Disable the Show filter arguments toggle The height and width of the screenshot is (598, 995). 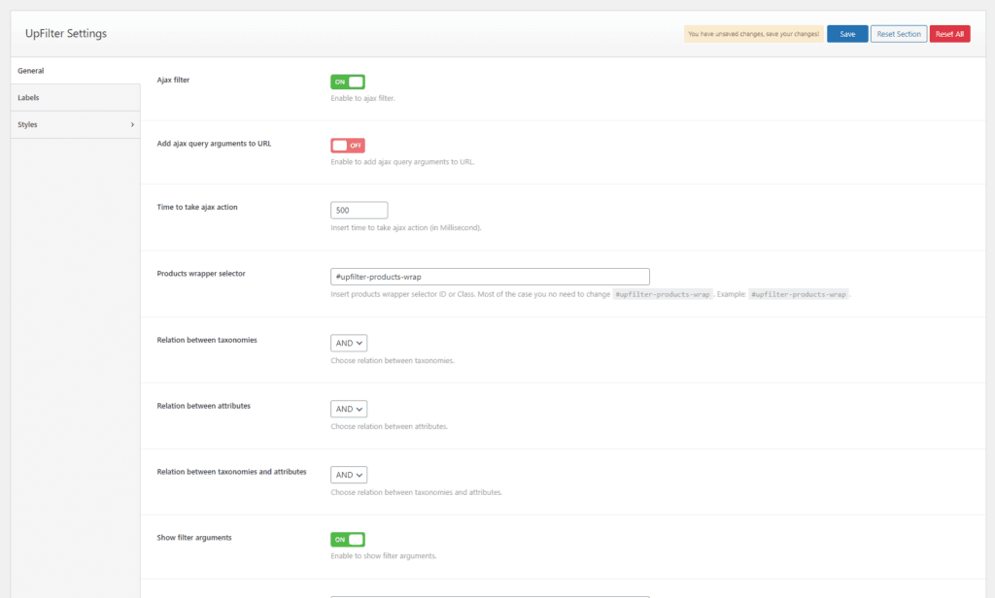pos(348,540)
